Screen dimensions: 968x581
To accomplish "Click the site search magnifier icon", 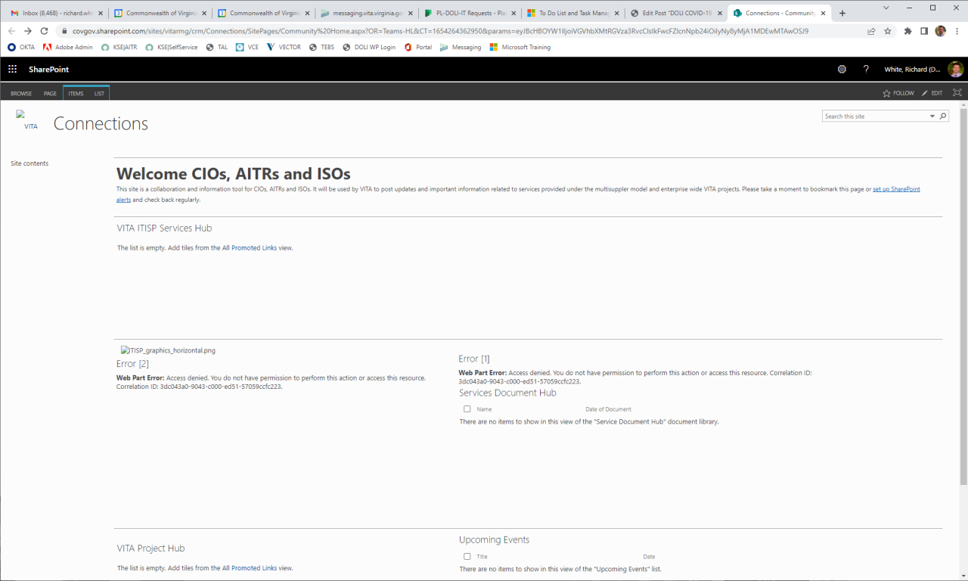I will click(943, 117).
